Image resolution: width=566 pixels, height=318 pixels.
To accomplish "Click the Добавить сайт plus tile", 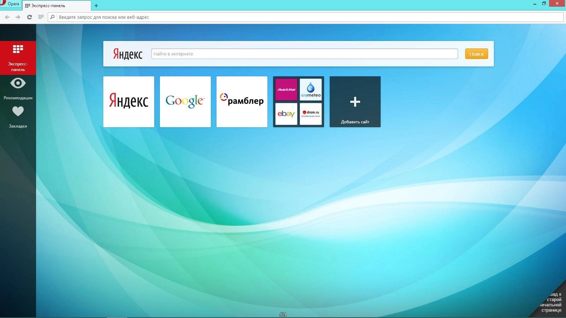I will click(x=355, y=102).
